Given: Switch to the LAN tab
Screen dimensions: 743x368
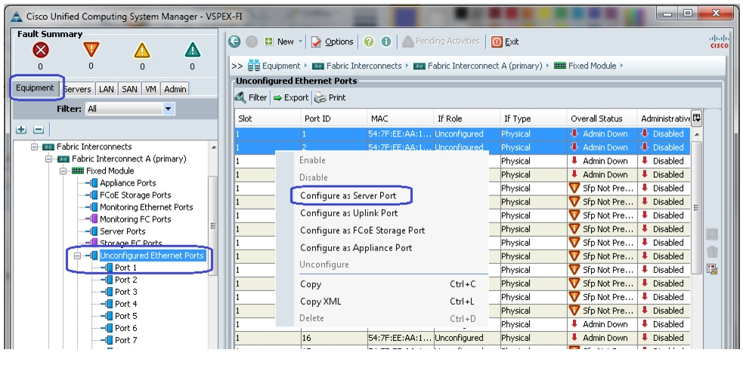Looking at the screenshot, I should click(106, 89).
